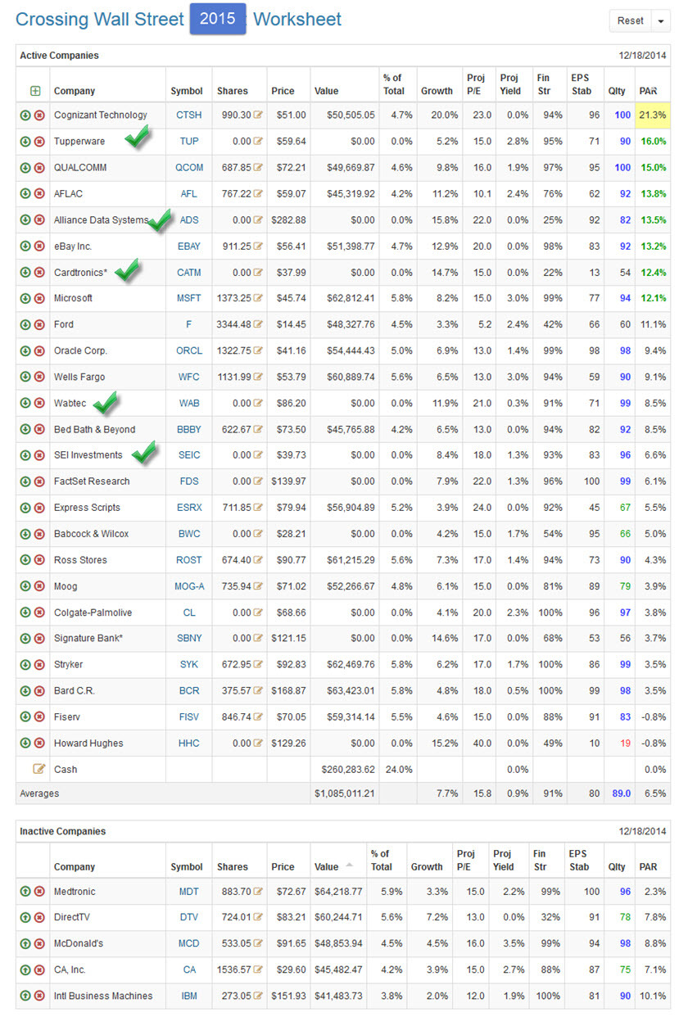Open the QCOM symbol link
The width and height of the screenshot is (688, 1017).
[x=188, y=168]
